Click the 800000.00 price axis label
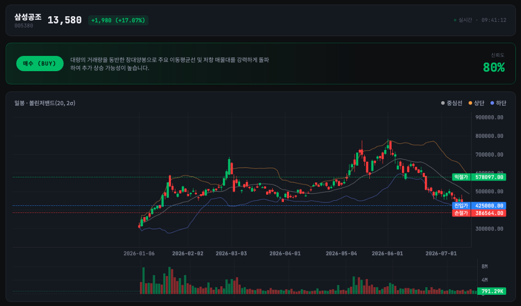The width and height of the screenshot is (521, 306). (489, 136)
